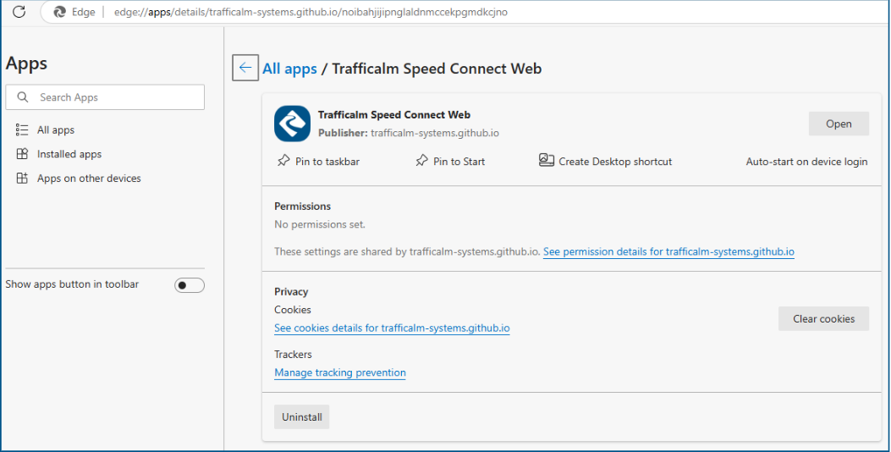This screenshot has width=891, height=452.
Task: Click the Trafficalm Speed Connect app icon
Action: [292, 124]
